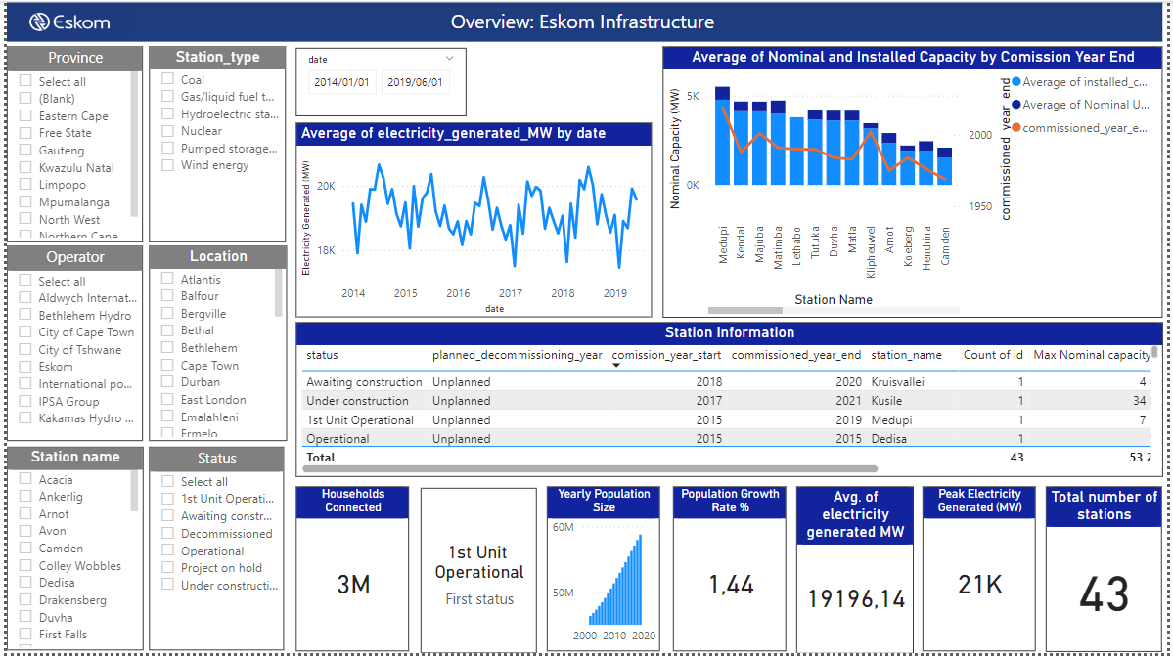The height and width of the screenshot is (659, 1173).
Task: Enable the Nuclear station type checkbox
Action: [168, 131]
